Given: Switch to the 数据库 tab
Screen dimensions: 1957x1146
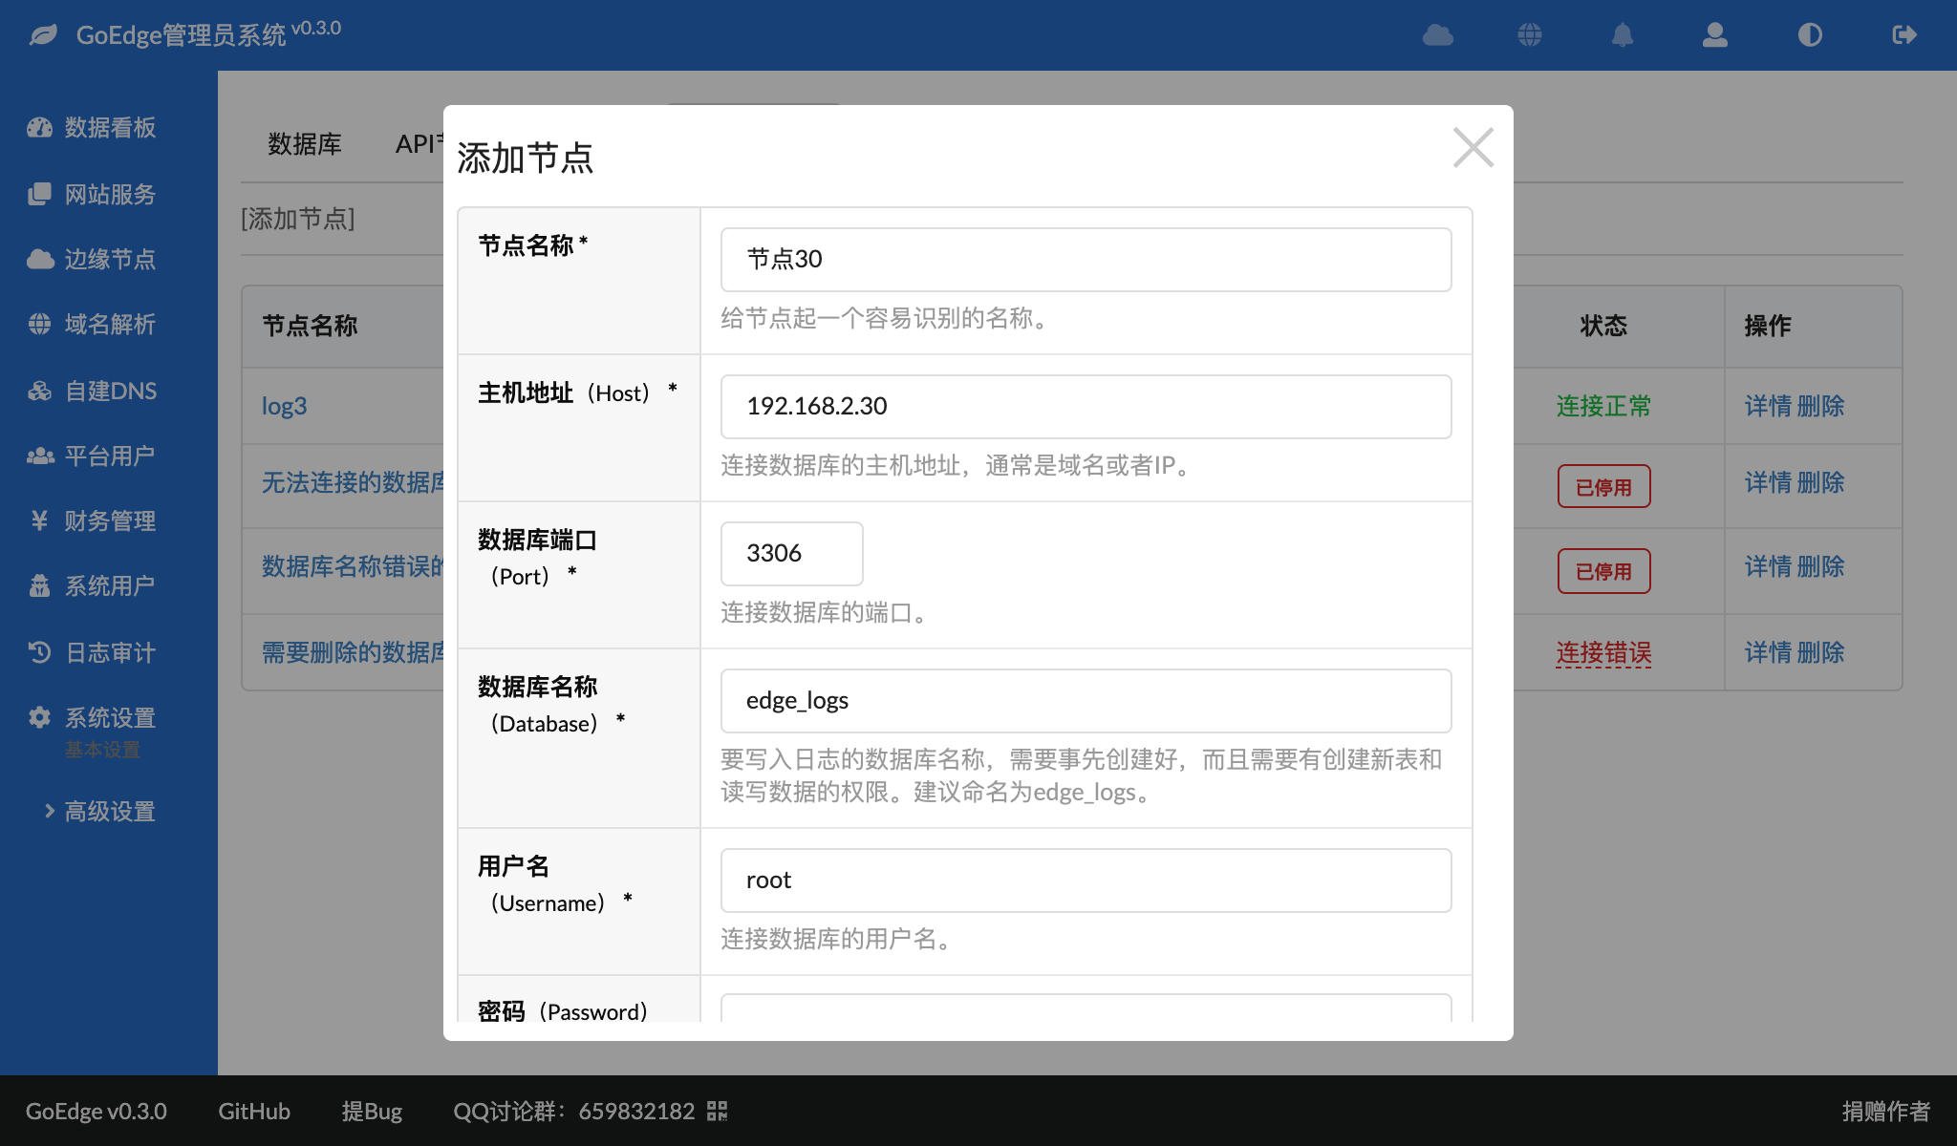Looking at the screenshot, I should (305, 144).
